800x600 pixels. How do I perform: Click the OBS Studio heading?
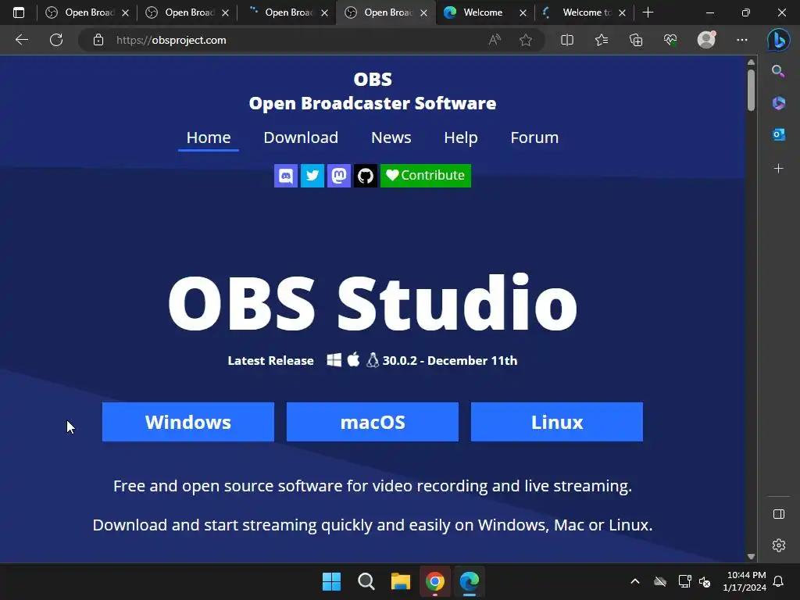pyautogui.click(x=373, y=302)
